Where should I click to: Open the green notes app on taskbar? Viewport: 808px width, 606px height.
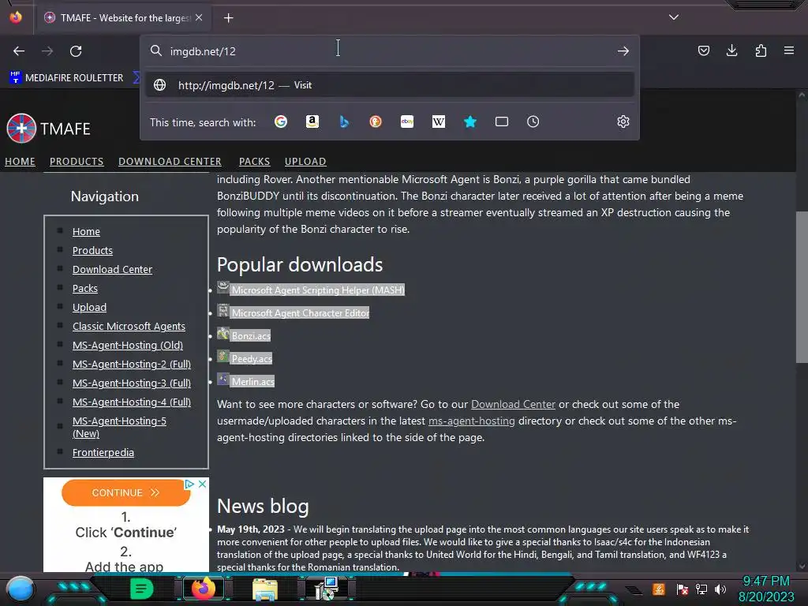[141, 589]
